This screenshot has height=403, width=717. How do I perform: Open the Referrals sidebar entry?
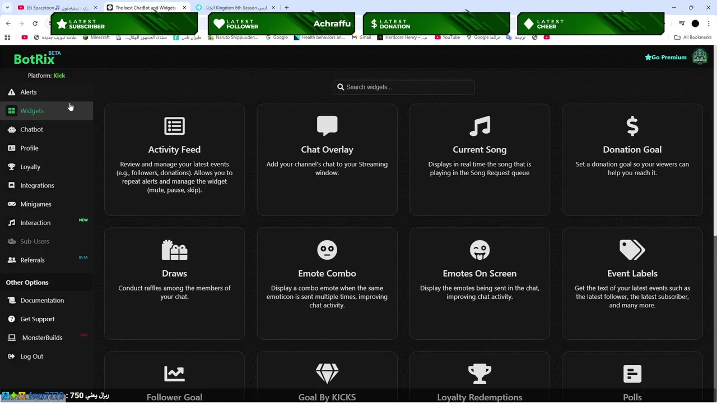46,260
